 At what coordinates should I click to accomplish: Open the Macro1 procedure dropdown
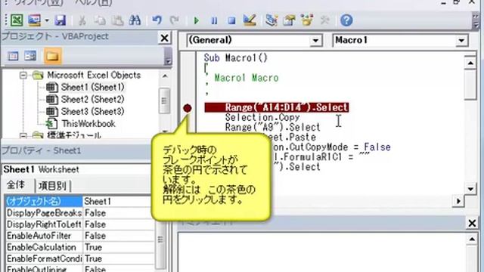[461, 40]
